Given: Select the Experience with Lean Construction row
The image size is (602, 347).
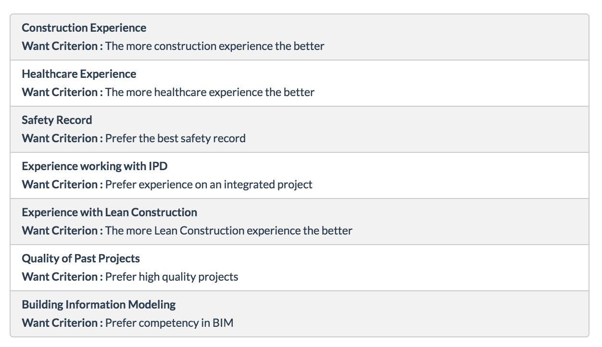Looking at the screenshot, I should coord(300,222).
